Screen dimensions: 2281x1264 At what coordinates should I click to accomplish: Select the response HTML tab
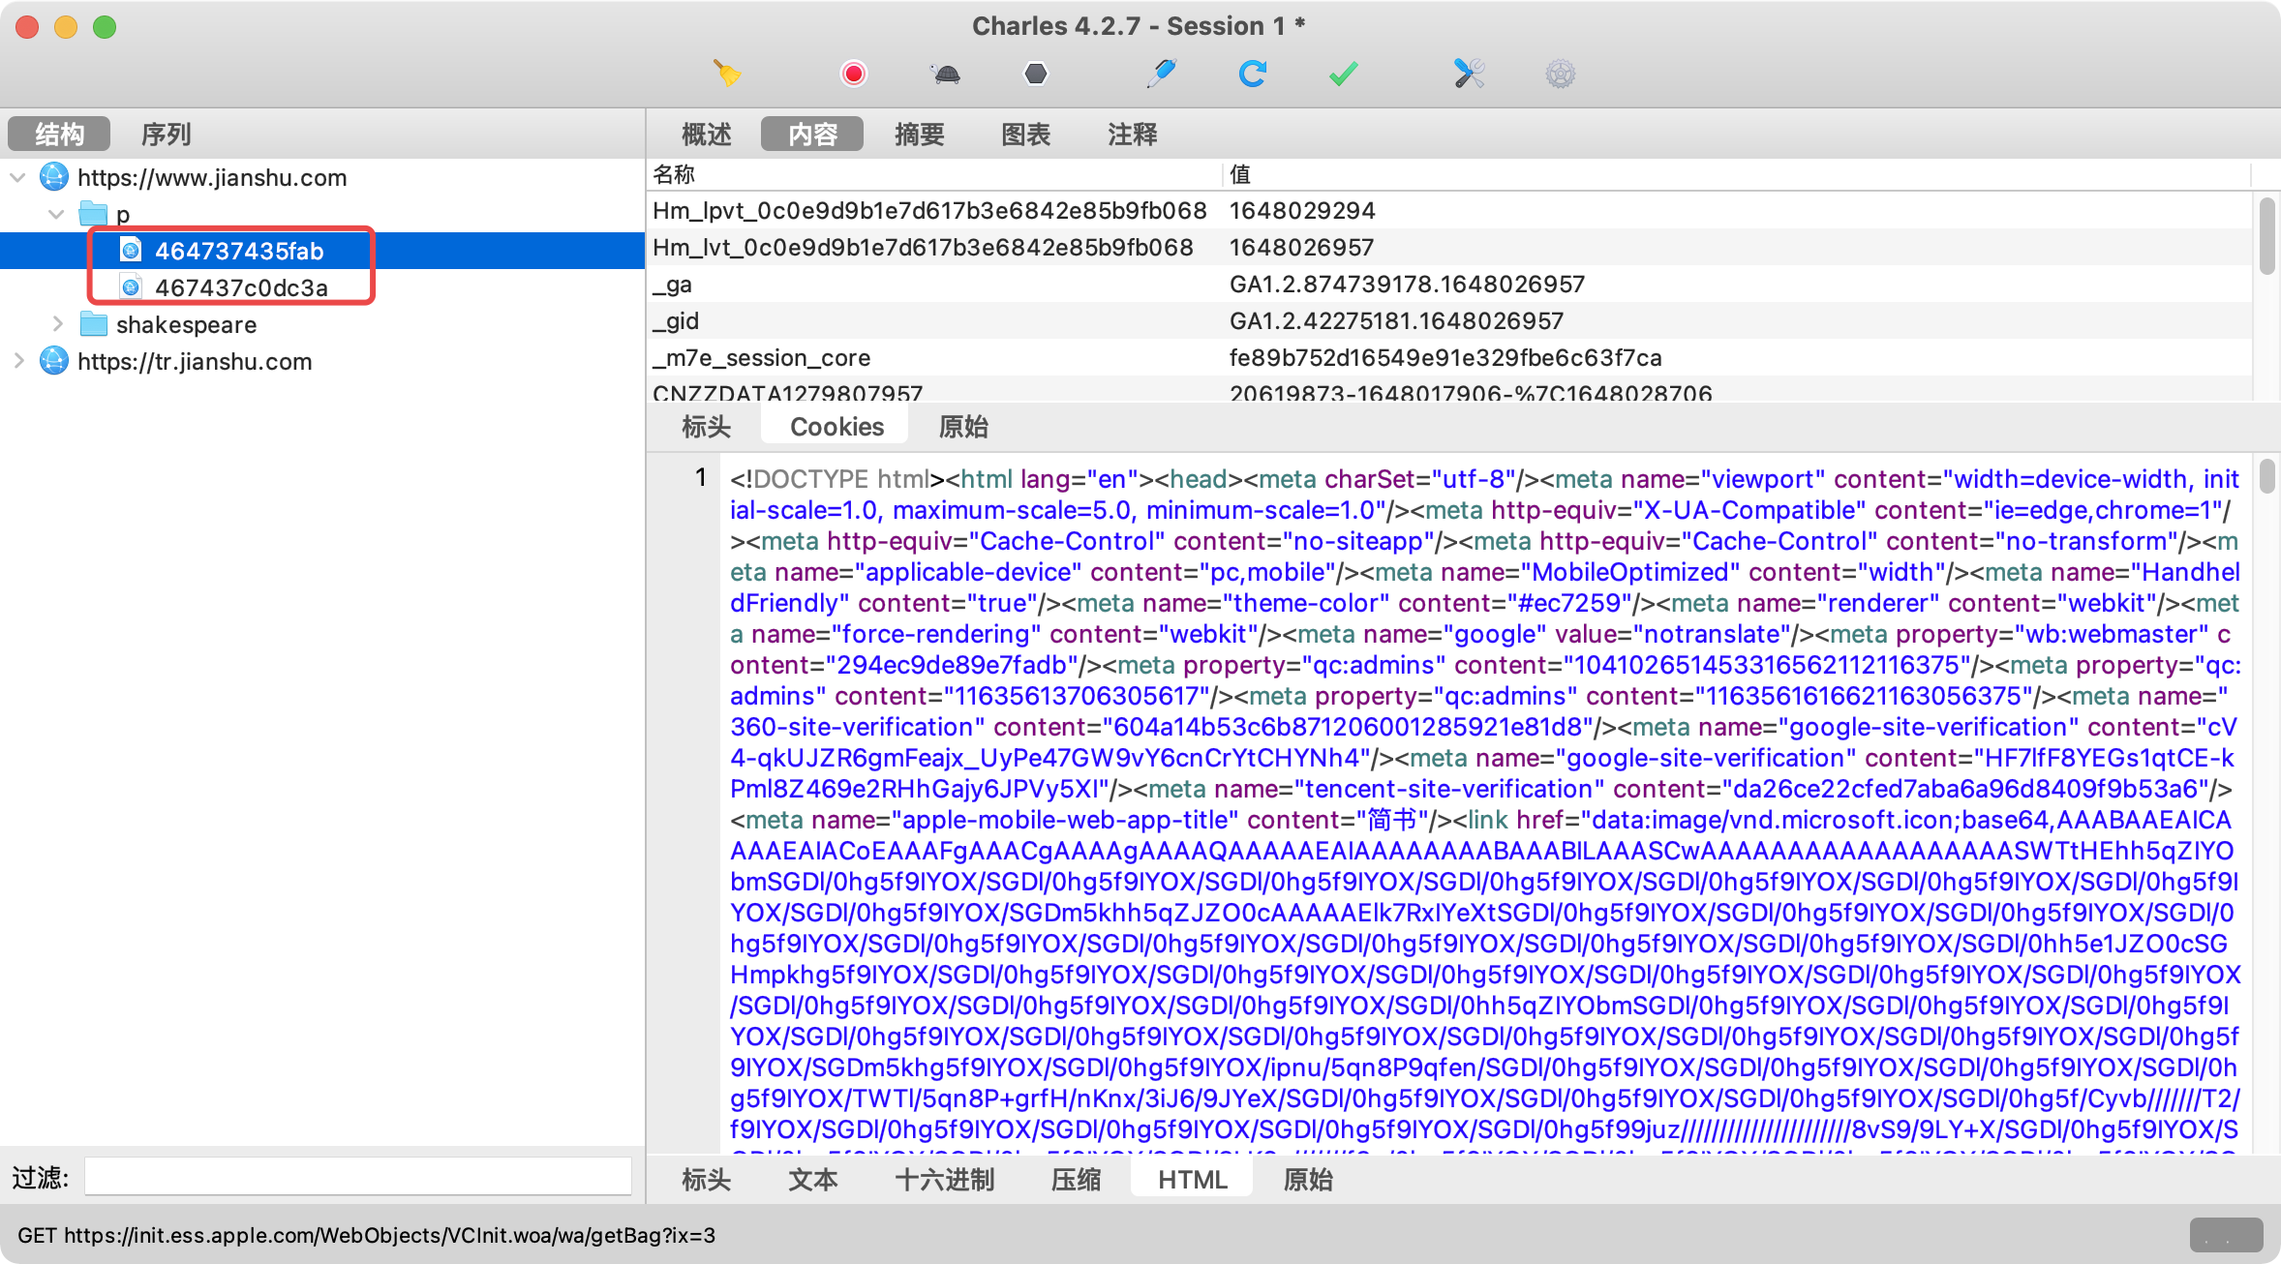tap(1192, 1180)
